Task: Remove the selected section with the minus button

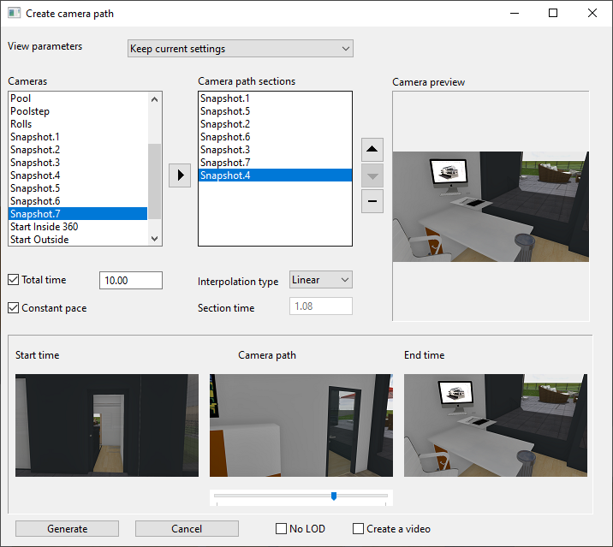Action: tap(372, 201)
